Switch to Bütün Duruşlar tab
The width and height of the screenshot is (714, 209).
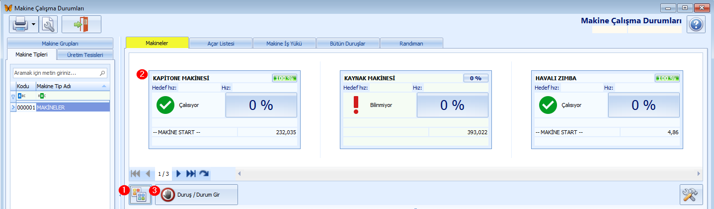(348, 44)
